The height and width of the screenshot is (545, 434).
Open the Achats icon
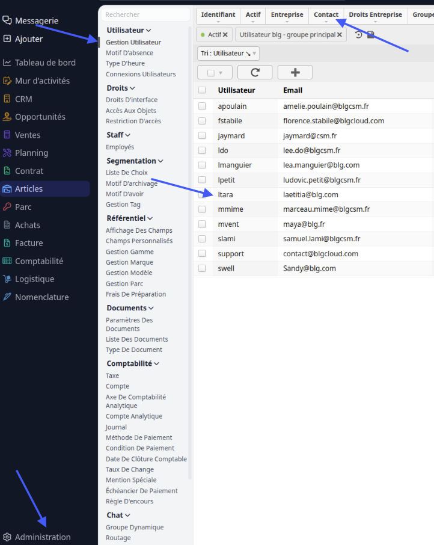pos(7,225)
